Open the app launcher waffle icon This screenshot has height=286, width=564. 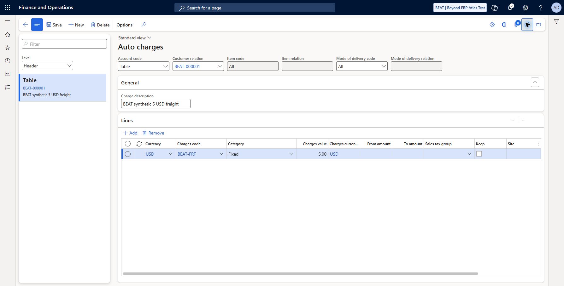tap(8, 8)
